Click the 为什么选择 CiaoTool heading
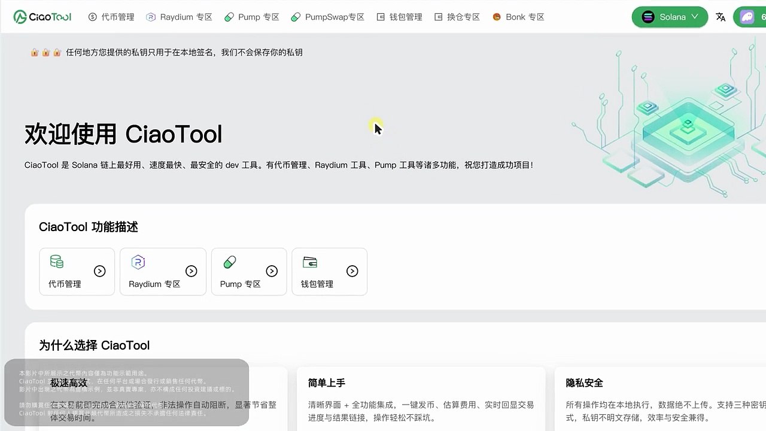Screen dimensions: 766x431 [x=95, y=345]
